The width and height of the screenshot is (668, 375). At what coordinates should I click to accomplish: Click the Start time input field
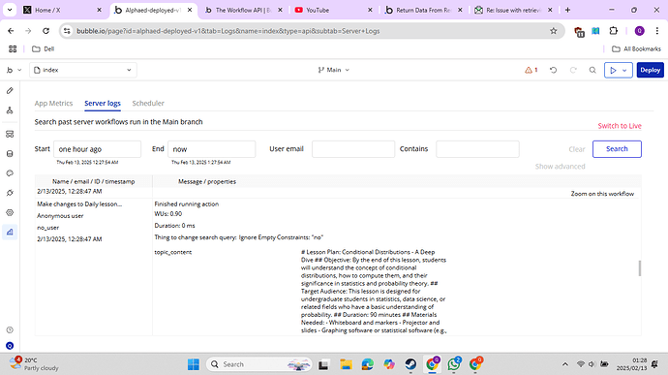97,149
